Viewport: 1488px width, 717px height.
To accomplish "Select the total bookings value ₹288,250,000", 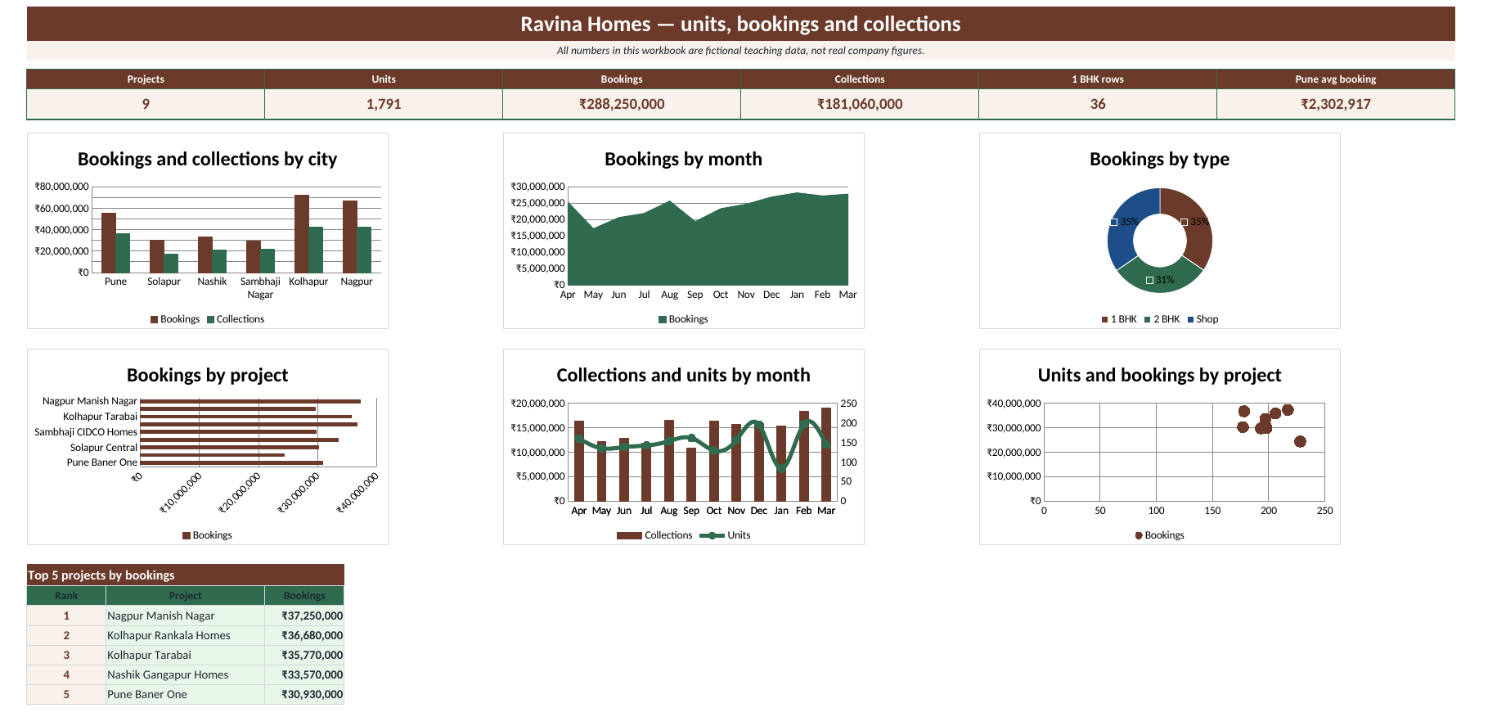I will (x=622, y=104).
